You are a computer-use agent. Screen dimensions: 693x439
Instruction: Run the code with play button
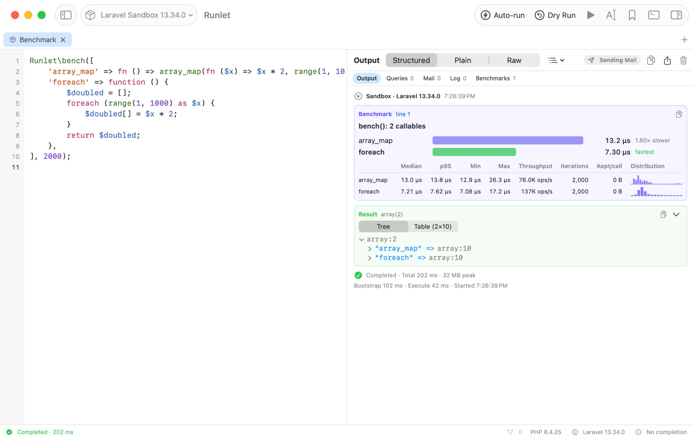click(x=590, y=15)
